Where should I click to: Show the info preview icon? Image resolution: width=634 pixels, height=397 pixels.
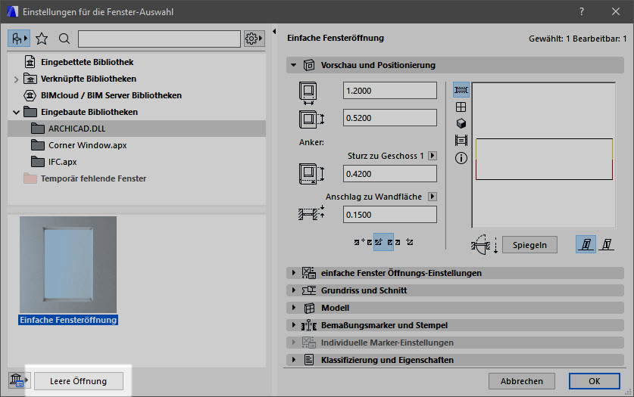coord(461,158)
